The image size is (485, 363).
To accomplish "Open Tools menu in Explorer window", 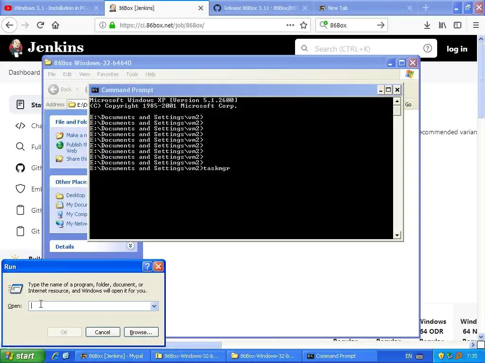I will [x=132, y=74].
